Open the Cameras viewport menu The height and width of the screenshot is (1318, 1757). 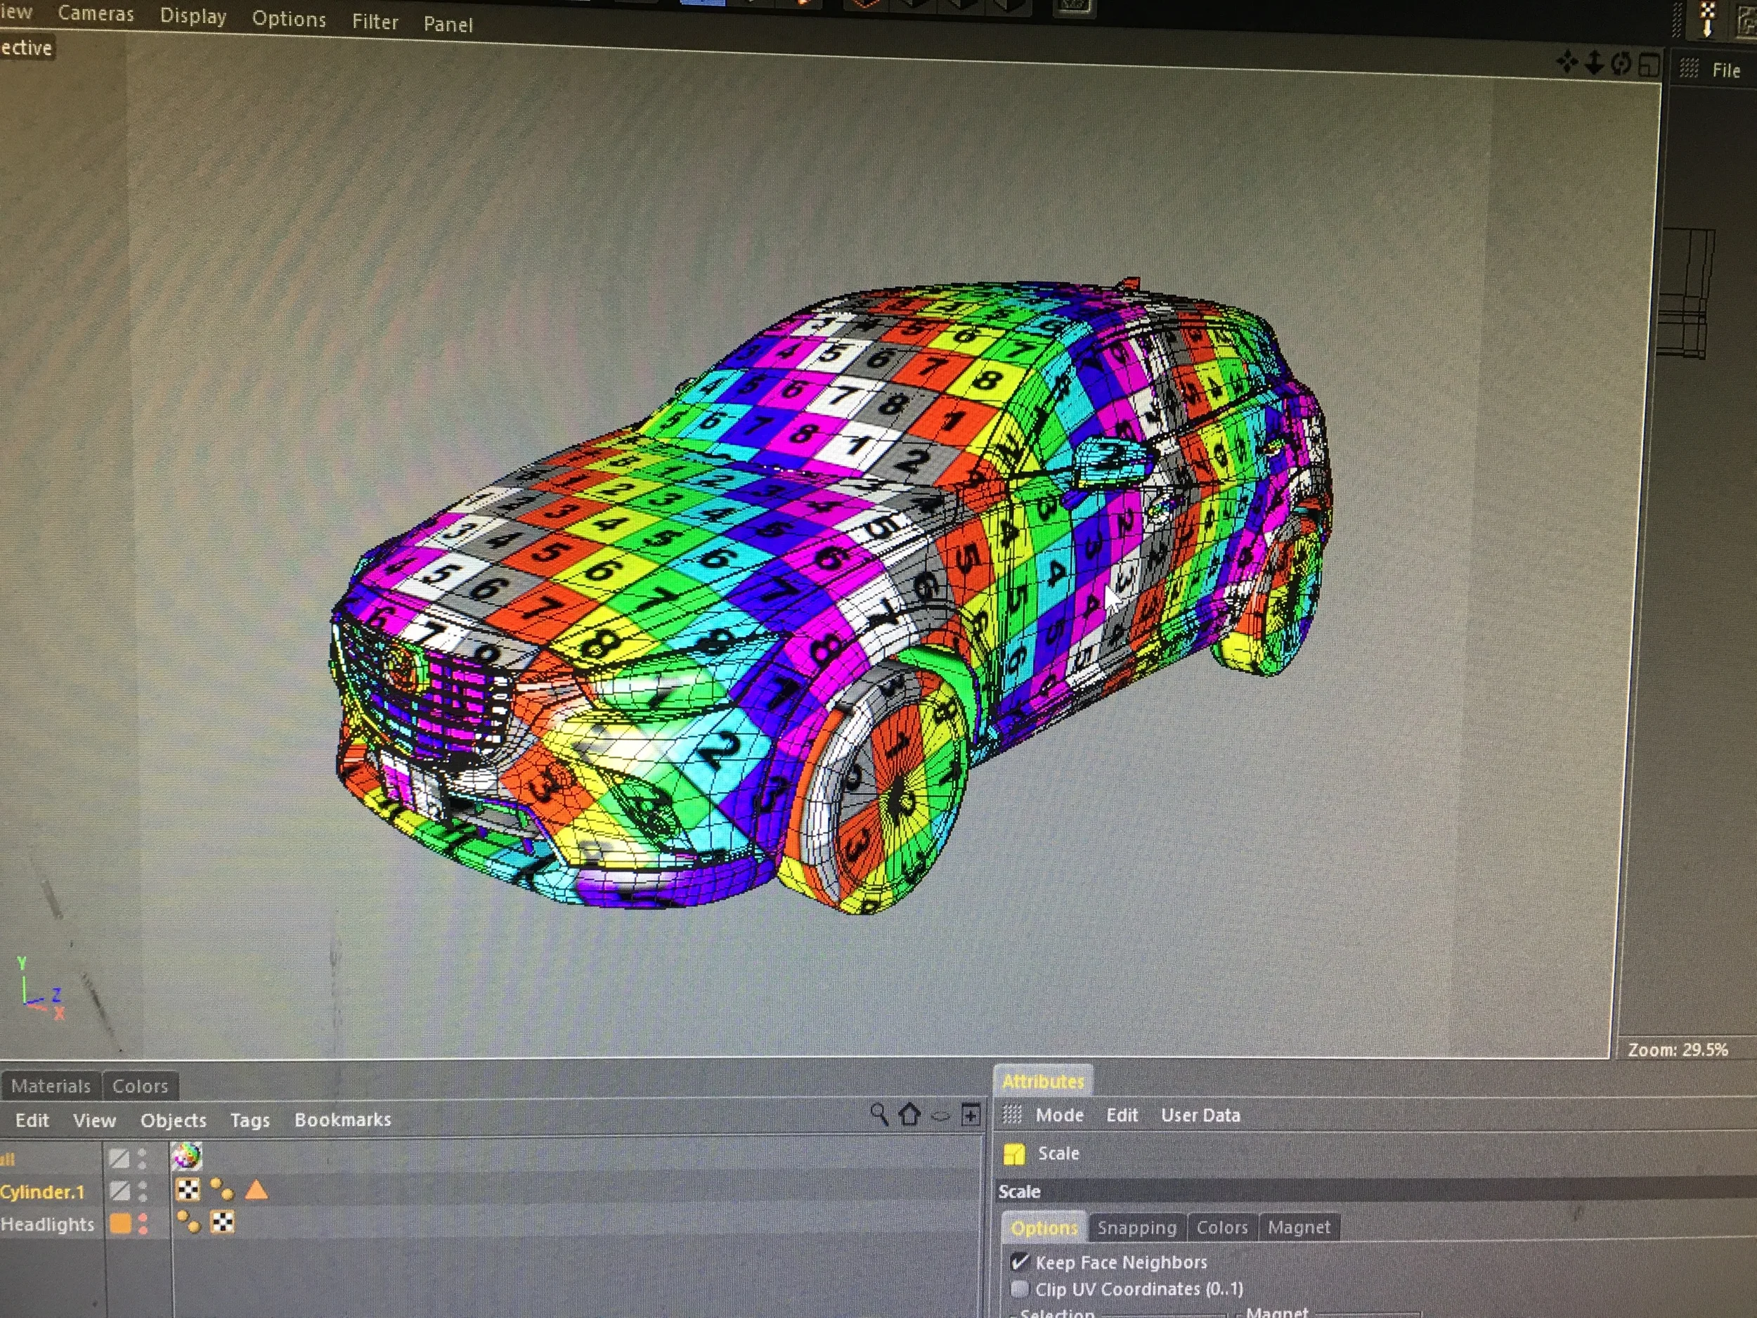(x=96, y=13)
